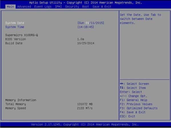Screen dimensions: 171x128
Task: Click the time value 14:18:45
Action: point(85,27)
